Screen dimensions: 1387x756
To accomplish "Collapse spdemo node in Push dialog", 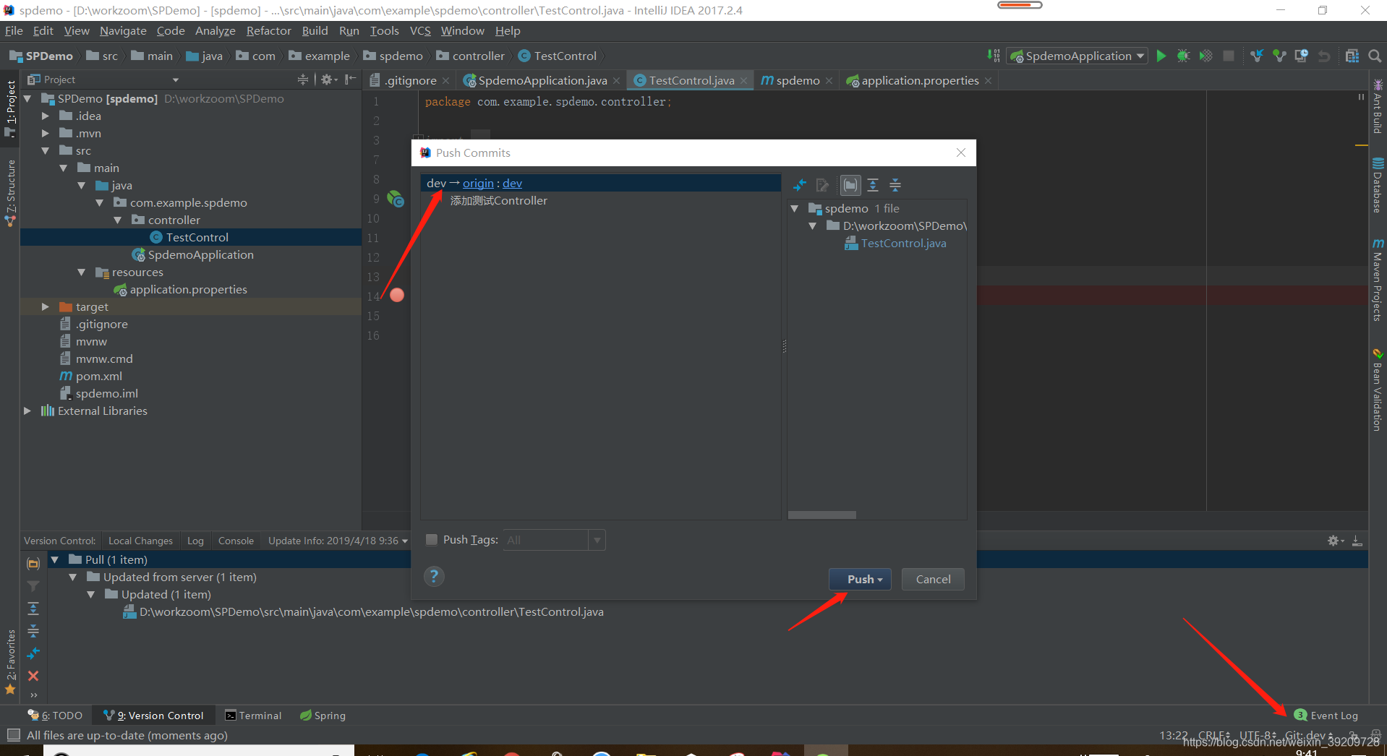I will tap(795, 208).
